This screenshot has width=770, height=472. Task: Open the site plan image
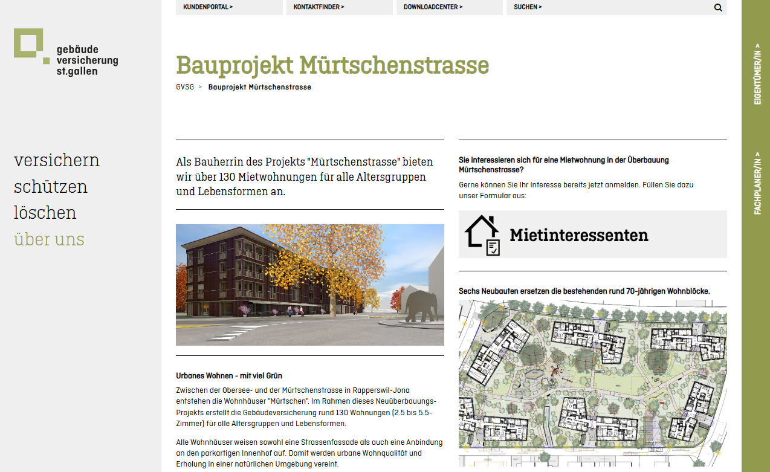[592, 383]
